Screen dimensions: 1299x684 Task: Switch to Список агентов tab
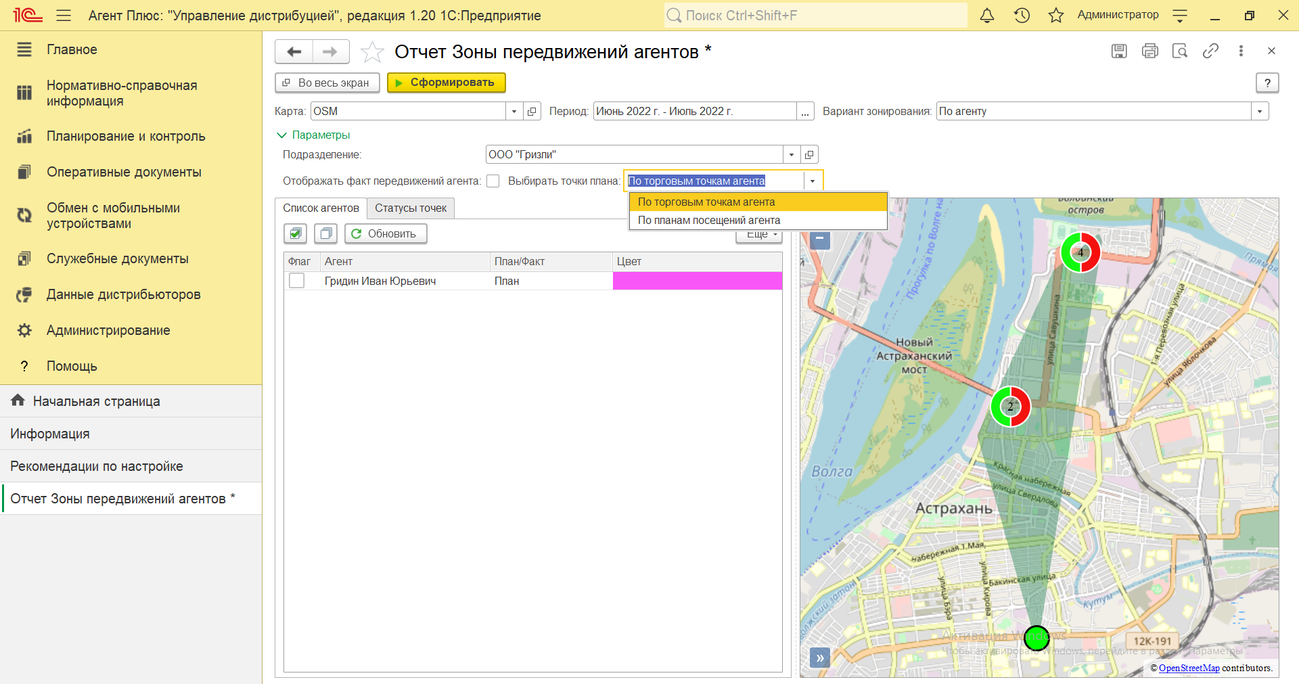[321, 208]
